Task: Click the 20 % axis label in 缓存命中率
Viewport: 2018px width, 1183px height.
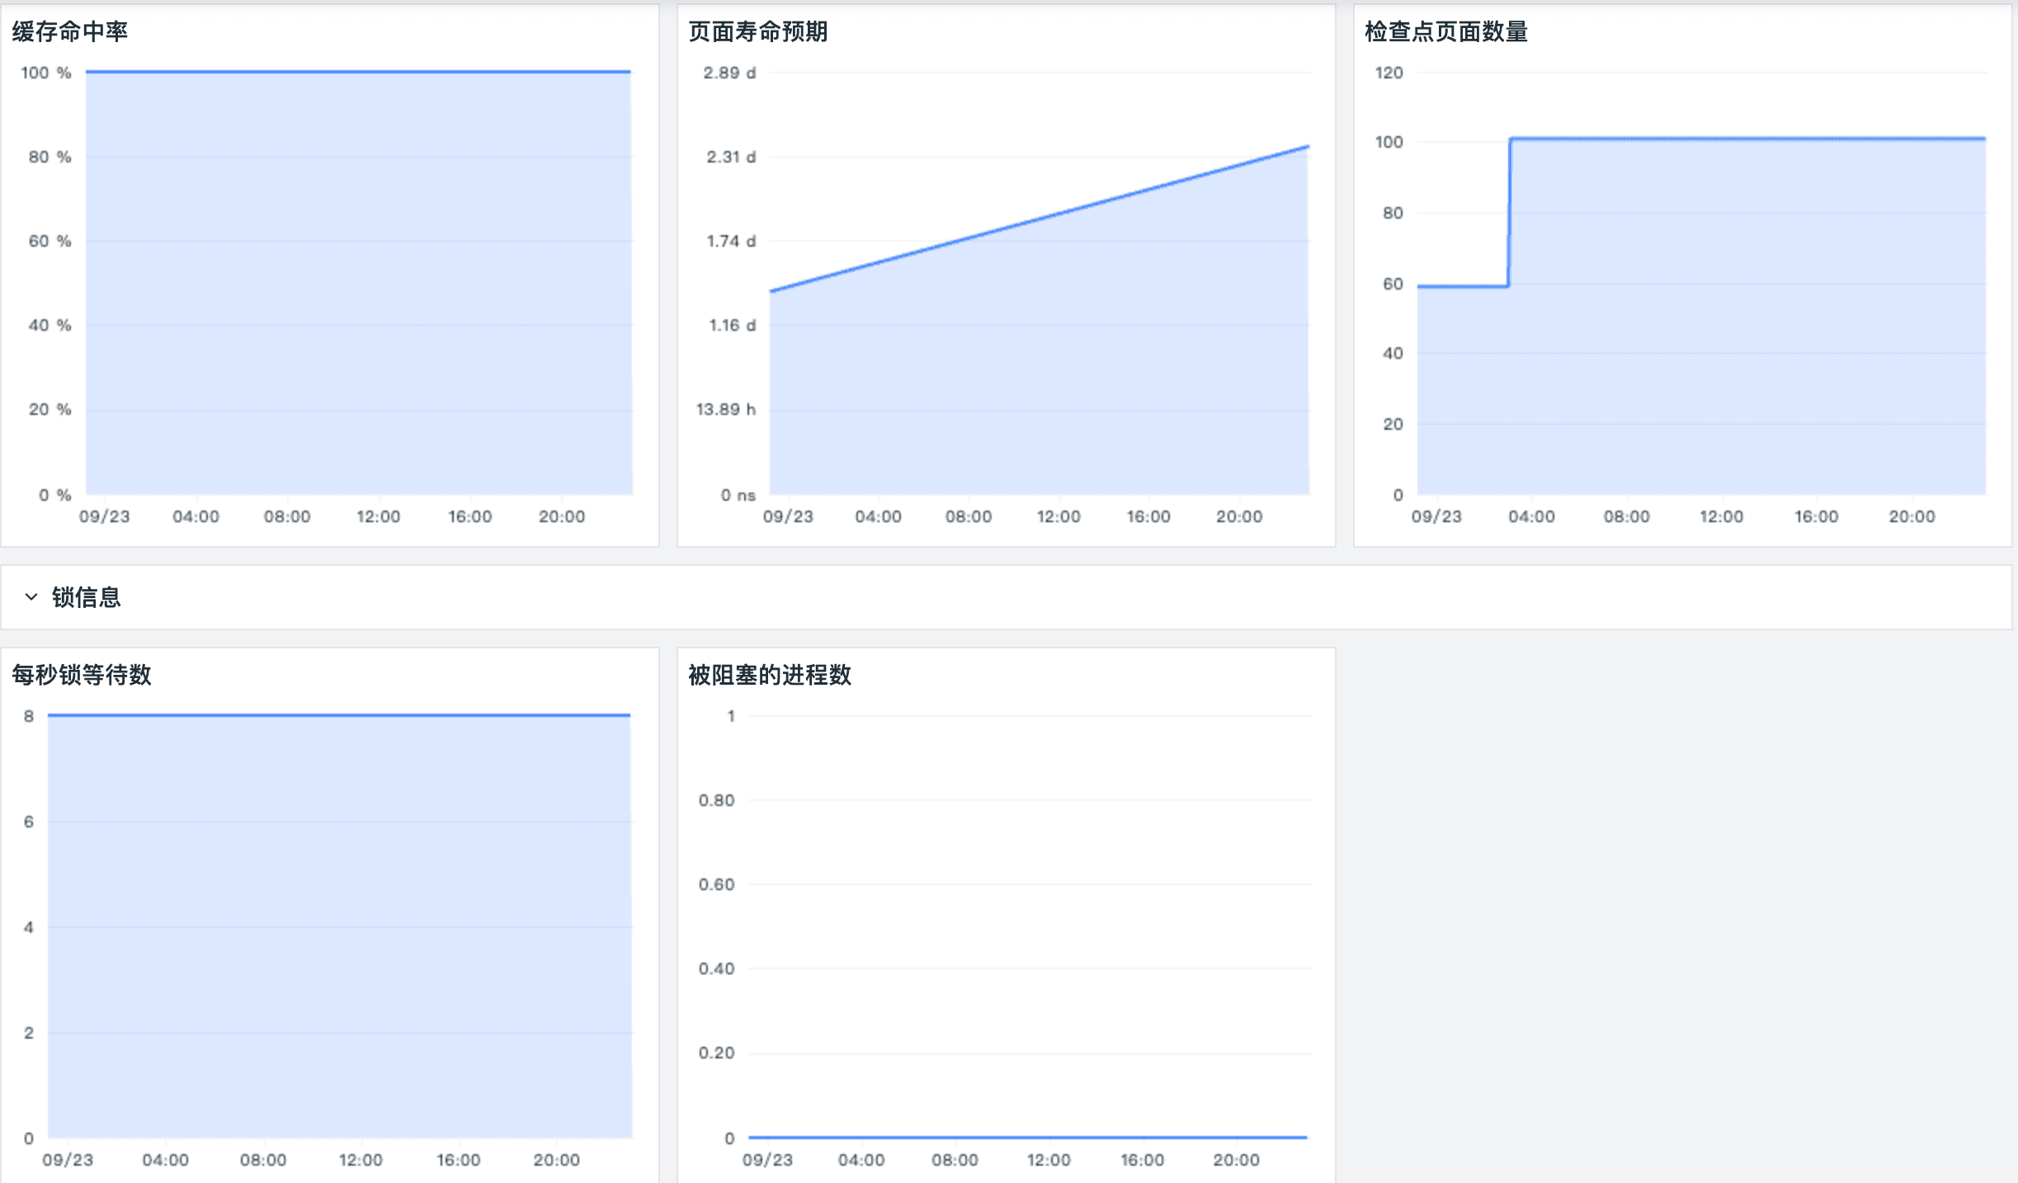Action: 50,409
